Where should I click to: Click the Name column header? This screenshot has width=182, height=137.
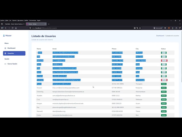(39, 49)
